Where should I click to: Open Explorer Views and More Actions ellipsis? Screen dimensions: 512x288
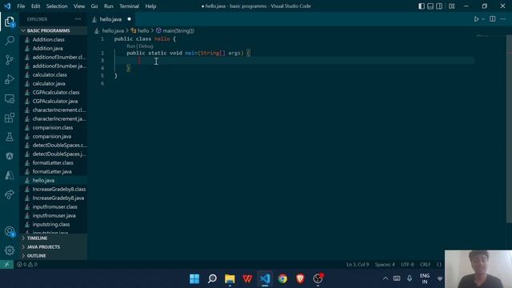[x=78, y=19]
